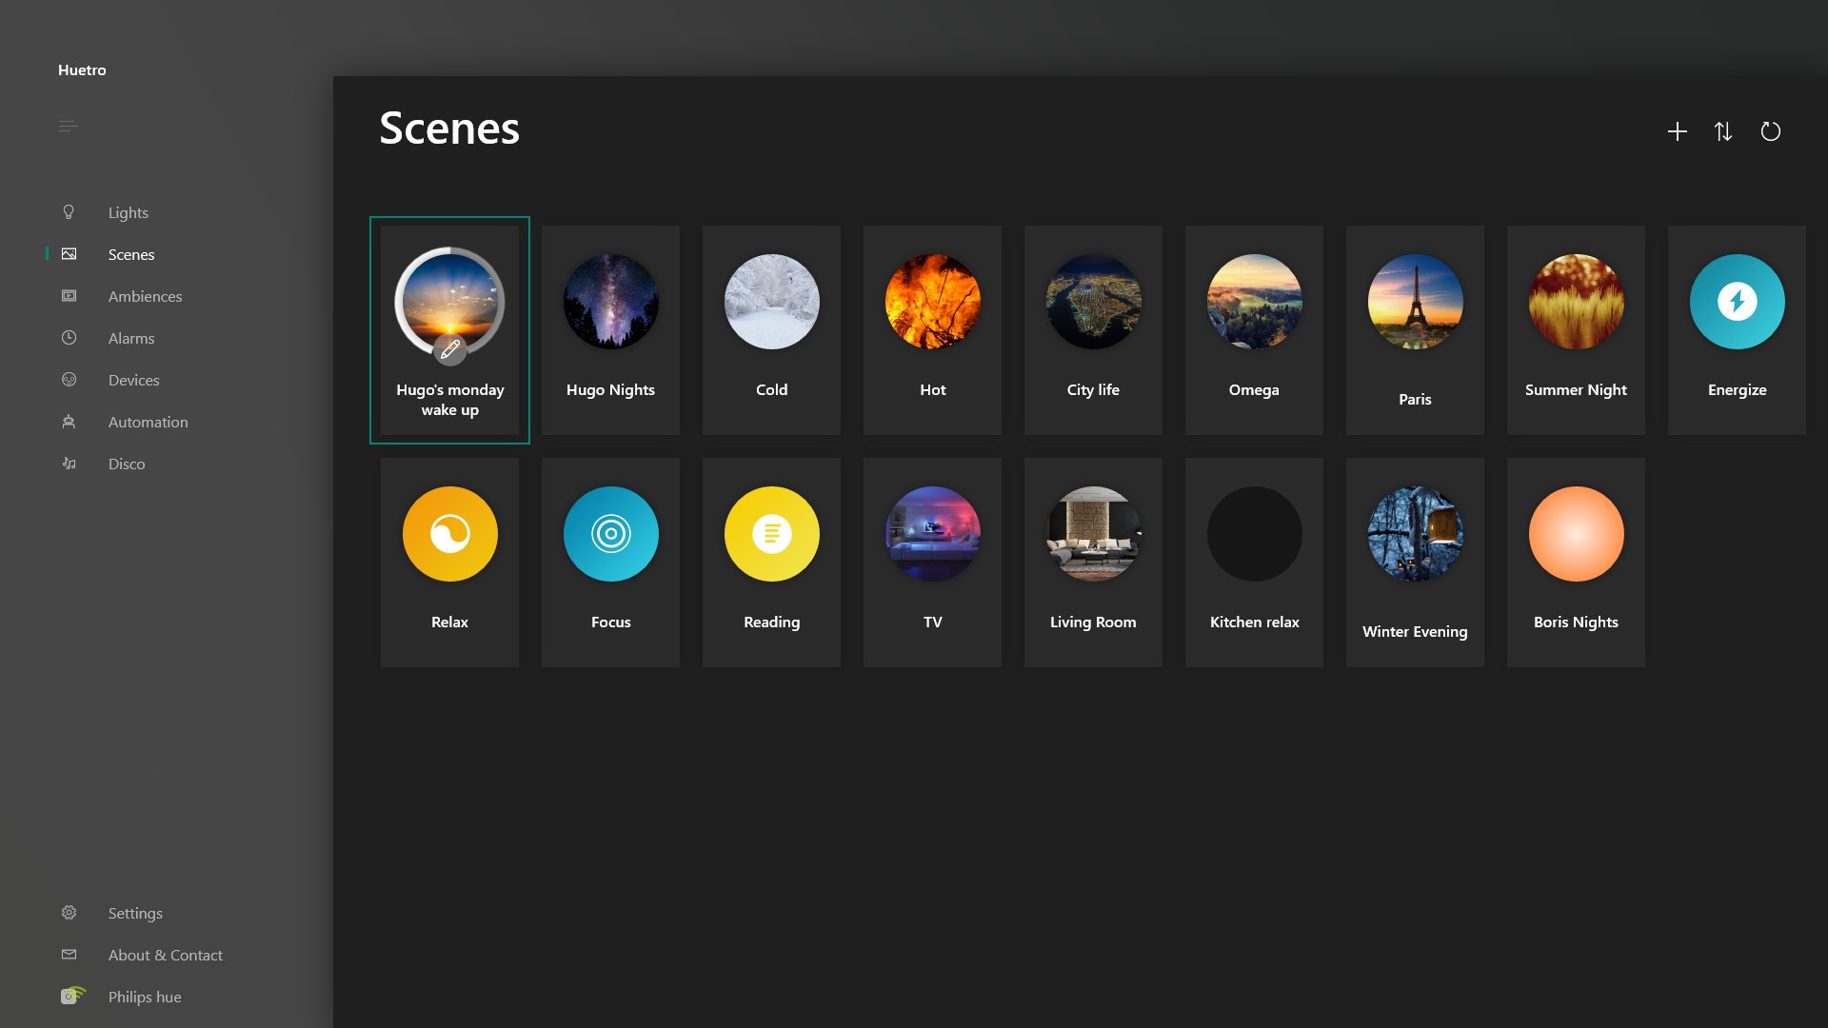
Task: Activate the Focus scene target icon
Action: click(610, 534)
